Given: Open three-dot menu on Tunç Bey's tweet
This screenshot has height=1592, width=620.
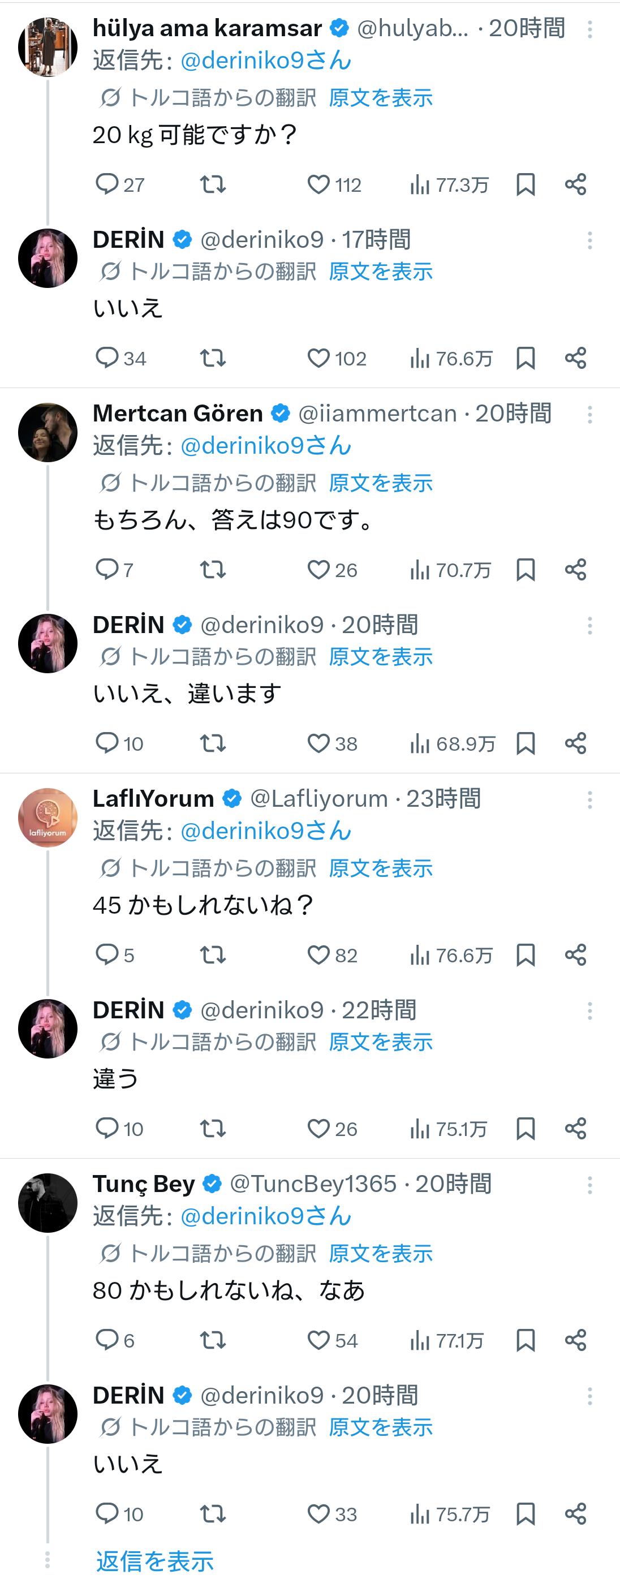Looking at the screenshot, I should [589, 1185].
